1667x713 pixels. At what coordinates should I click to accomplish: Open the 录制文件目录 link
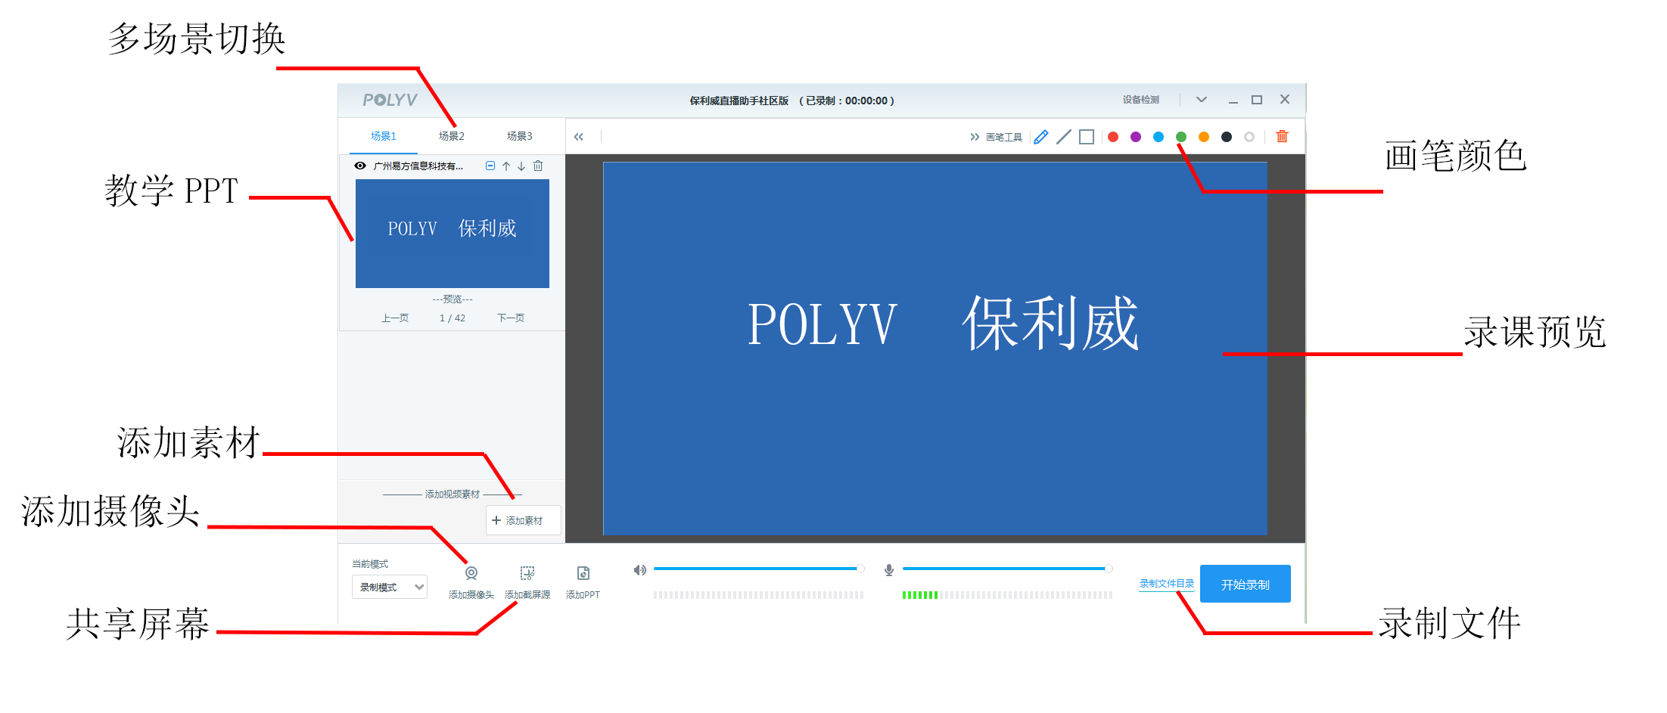pyautogui.click(x=1166, y=584)
